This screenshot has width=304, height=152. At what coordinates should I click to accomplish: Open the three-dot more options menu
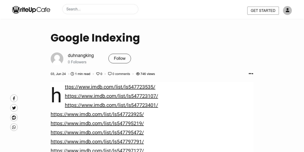tap(251, 74)
